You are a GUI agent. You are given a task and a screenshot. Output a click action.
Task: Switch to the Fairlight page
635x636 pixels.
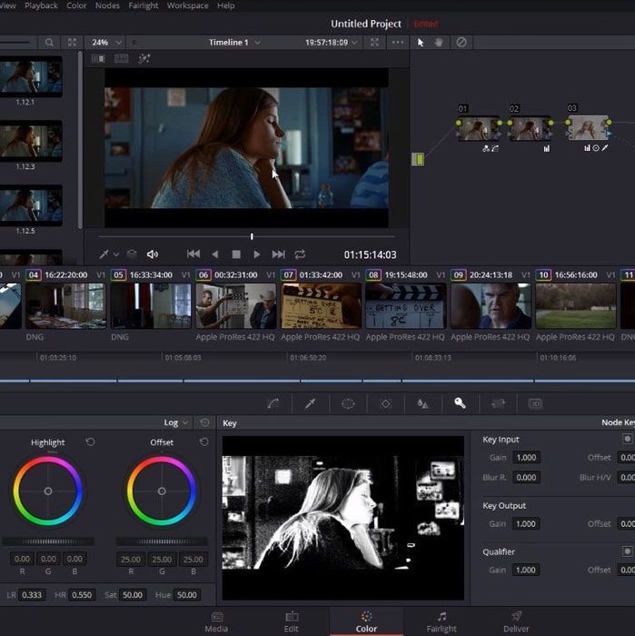pos(442,622)
